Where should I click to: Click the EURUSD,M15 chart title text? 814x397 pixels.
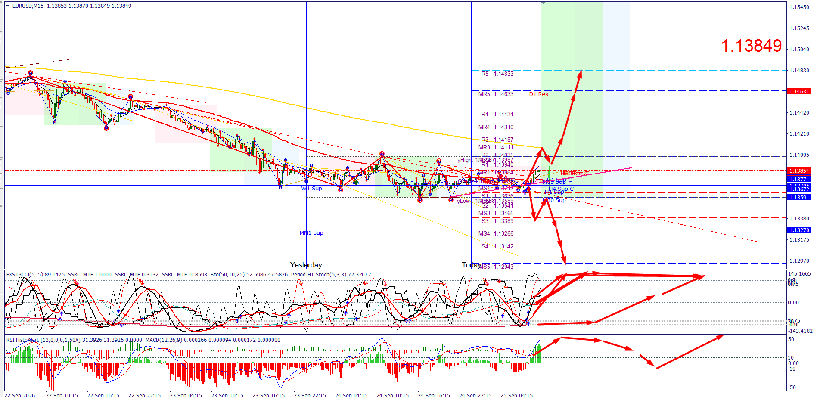pos(28,6)
